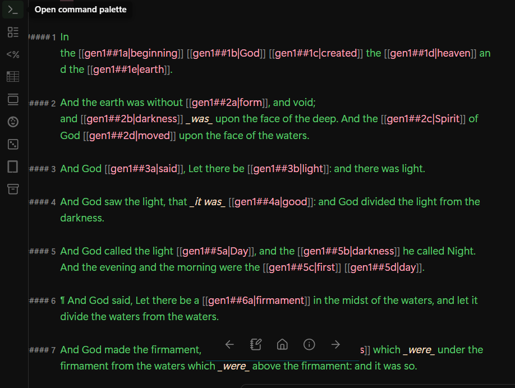Open the slides presentation icon
Image resolution: width=515 pixels, height=388 pixels.
(x=12, y=99)
